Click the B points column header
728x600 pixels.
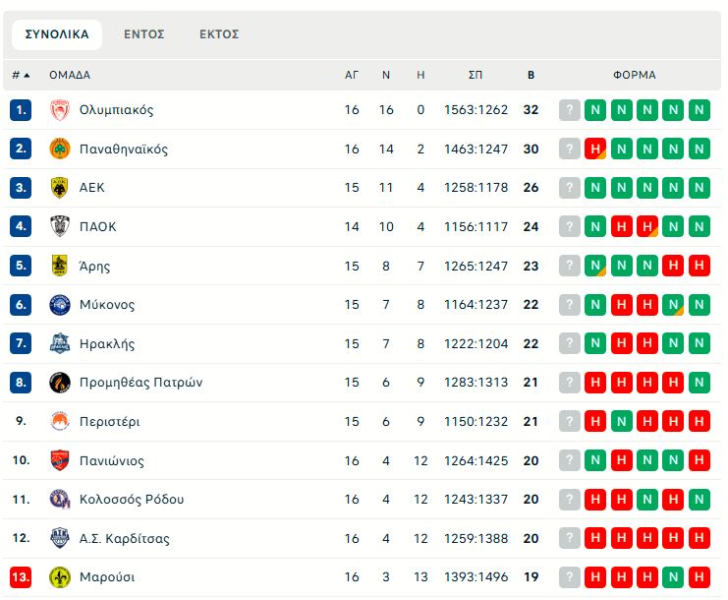(532, 75)
